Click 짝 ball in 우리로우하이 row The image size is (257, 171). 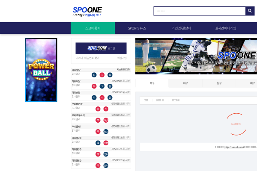pyautogui.click(x=98, y=120)
